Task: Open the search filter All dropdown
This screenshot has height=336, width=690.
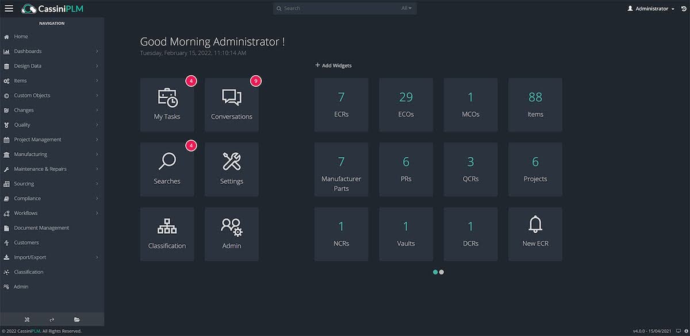Action: (x=406, y=9)
